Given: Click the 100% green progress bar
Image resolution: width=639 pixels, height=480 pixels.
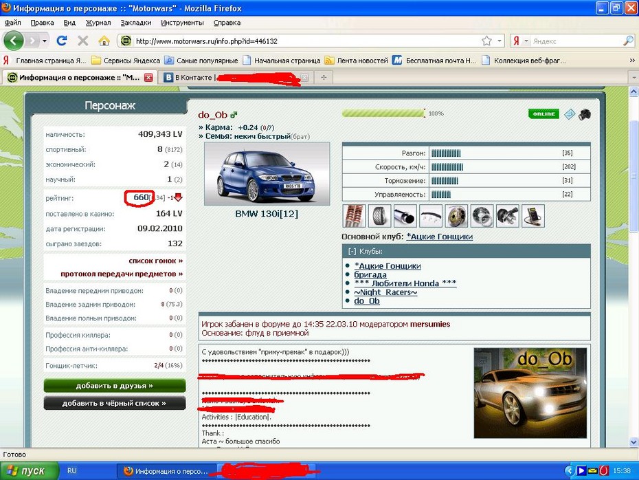Looking at the screenshot, I should tap(383, 113).
